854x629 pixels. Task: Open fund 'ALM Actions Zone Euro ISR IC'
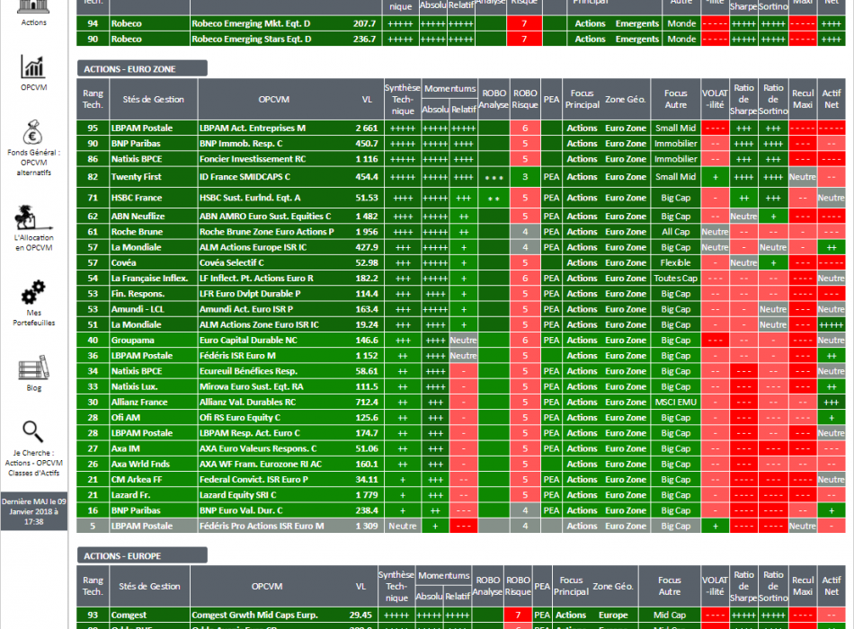(x=259, y=324)
